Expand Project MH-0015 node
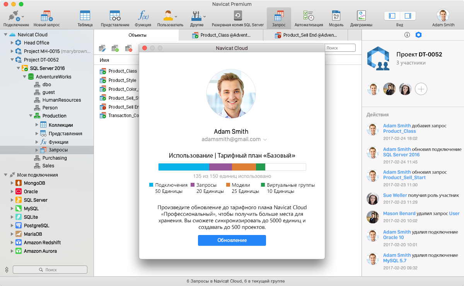464x286 pixels. [x=12, y=51]
